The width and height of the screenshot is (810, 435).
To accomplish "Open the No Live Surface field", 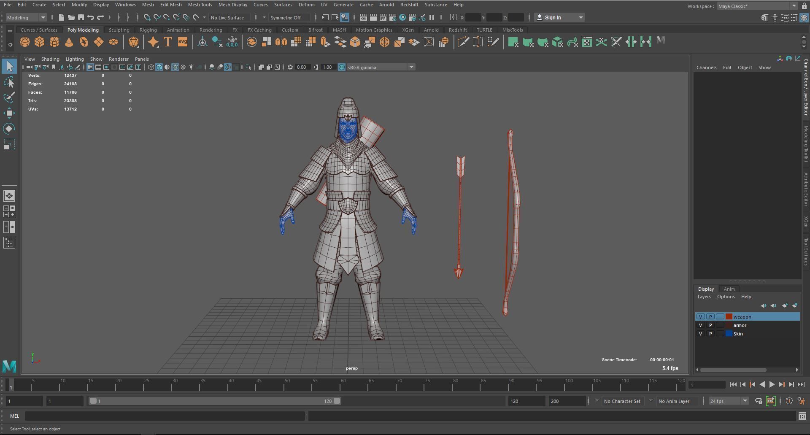I will click(229, 17).
